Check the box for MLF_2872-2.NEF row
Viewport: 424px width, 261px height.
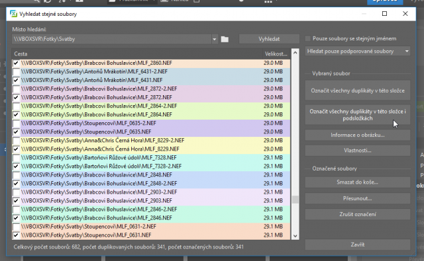click(16, 89)
